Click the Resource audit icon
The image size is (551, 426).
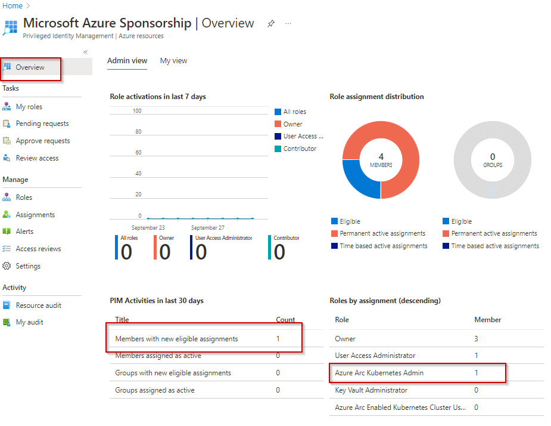7,305
